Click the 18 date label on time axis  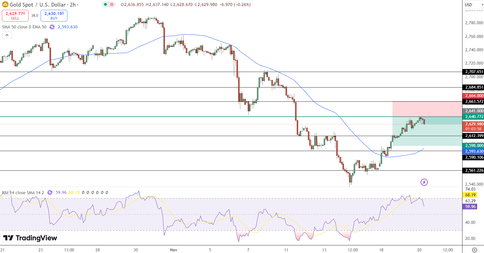(381, 250)
